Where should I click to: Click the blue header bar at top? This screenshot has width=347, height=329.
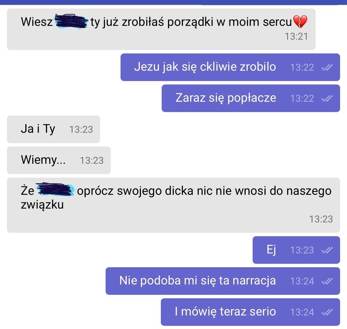[173, 2]
